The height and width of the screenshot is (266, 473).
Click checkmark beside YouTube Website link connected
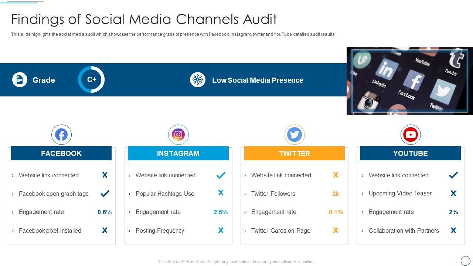(x=453, y=175)
